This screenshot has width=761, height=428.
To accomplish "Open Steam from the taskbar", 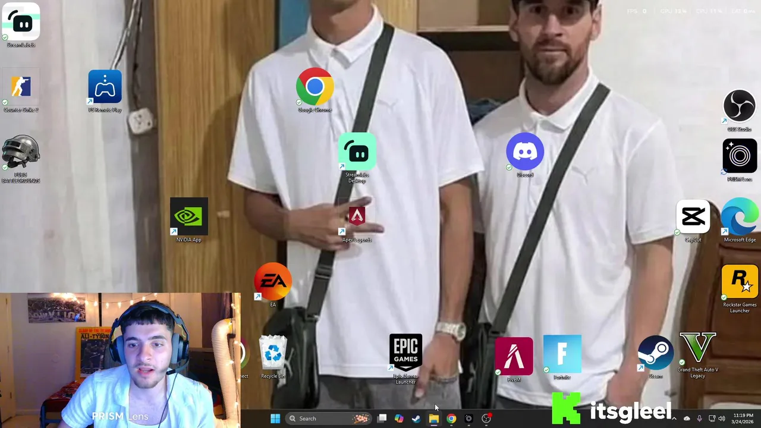I will tap(416, 418).
